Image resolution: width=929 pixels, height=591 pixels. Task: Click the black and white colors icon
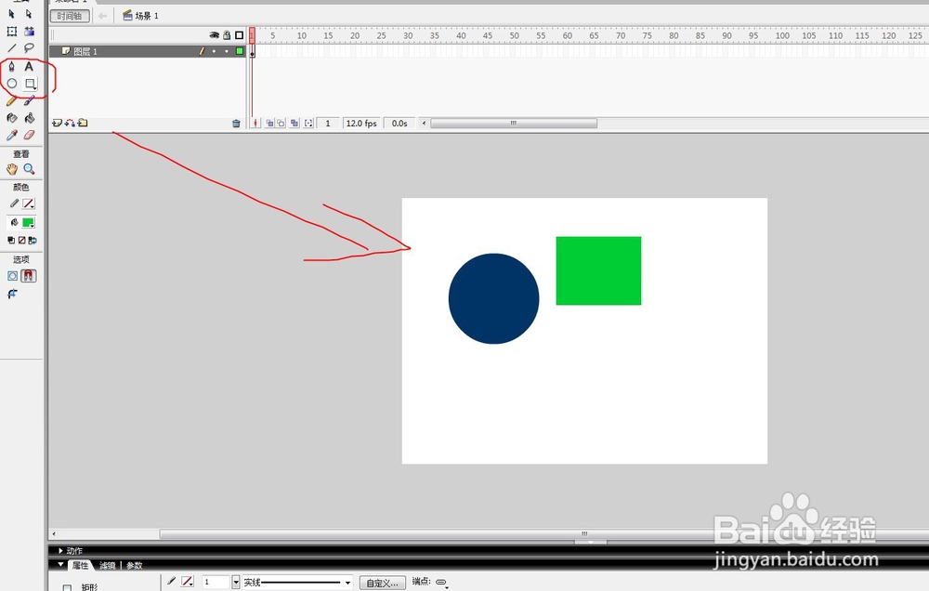point(10,240)
